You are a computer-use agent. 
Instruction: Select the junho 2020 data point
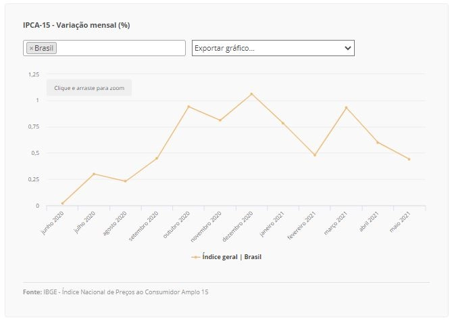pyautogui.click(x=63, y=204)
